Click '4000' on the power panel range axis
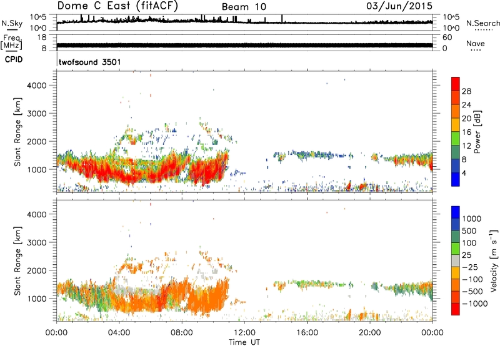This screenshot has height=346, width=500. coord(36,86)
